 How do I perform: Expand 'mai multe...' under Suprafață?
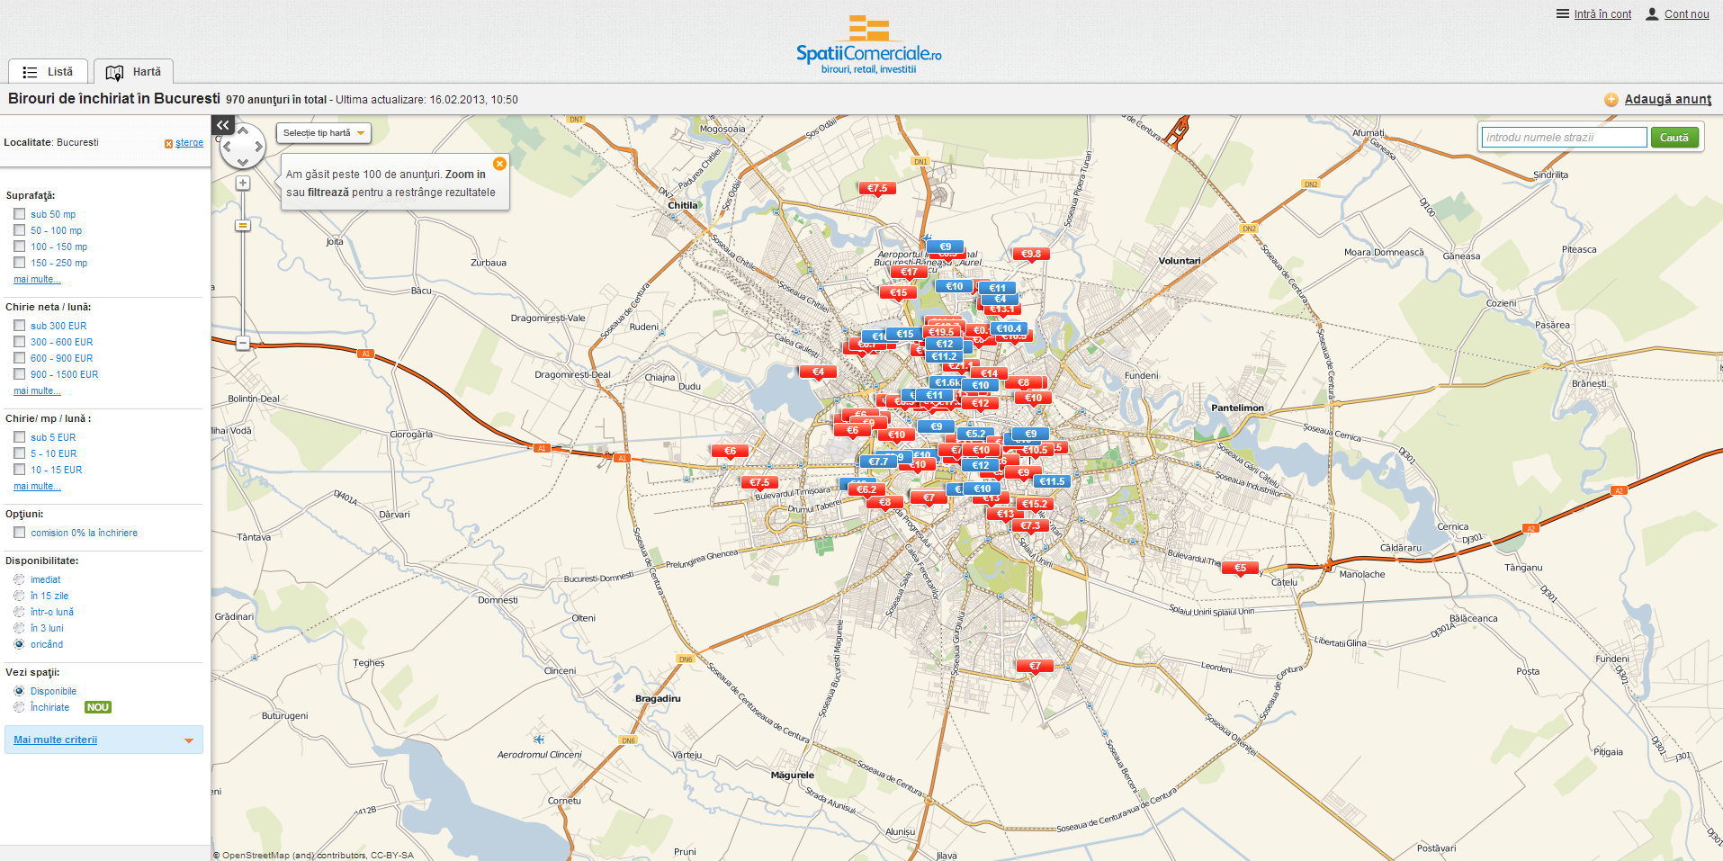click(x=37, y=280)
